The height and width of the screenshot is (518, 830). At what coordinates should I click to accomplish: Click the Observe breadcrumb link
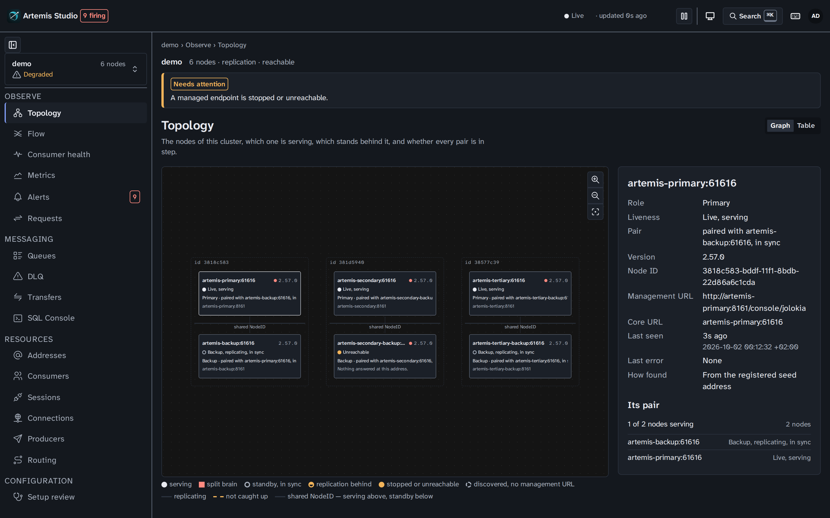pyautogui.click(x=198, y=45)
